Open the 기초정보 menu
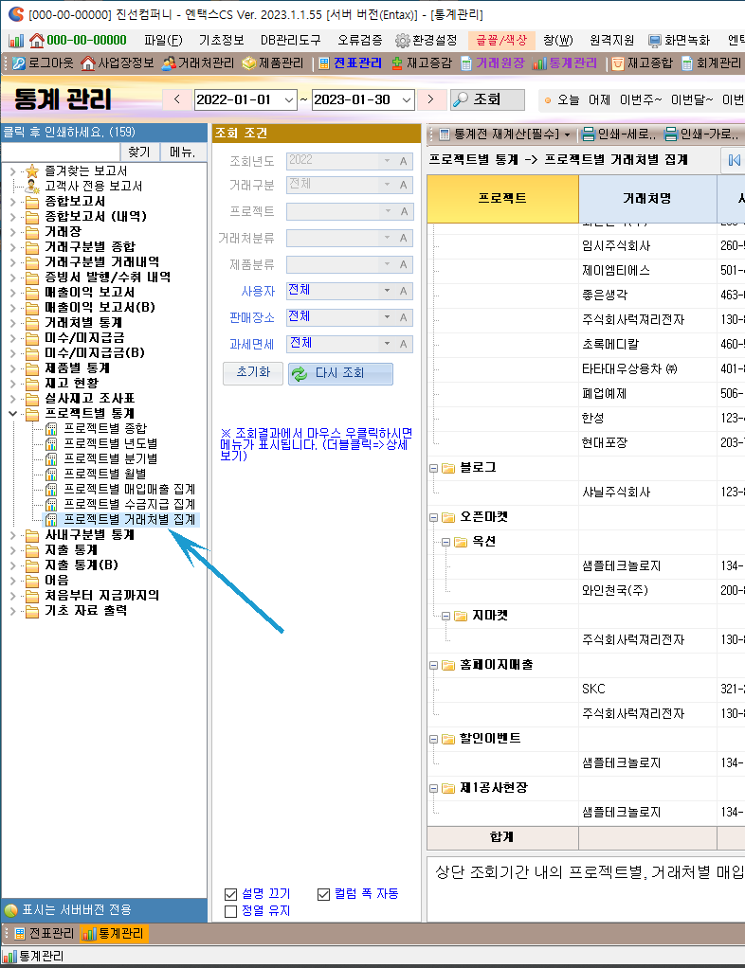 (221, 41)
